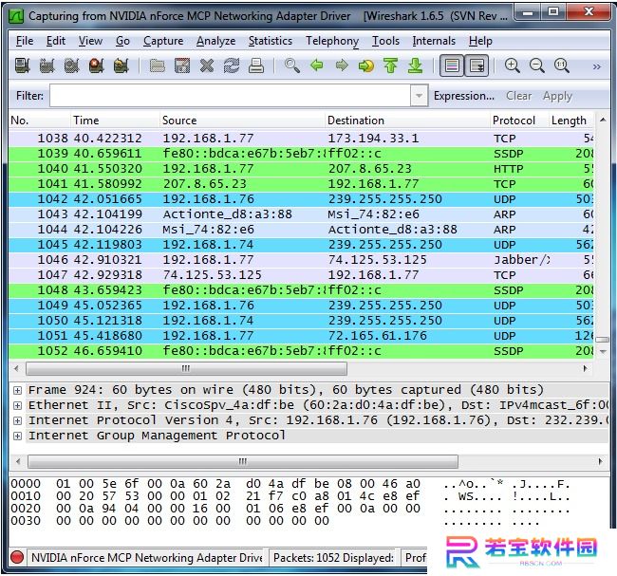
Task: Open the capture options icon
Action: click(x=47, y=65)
